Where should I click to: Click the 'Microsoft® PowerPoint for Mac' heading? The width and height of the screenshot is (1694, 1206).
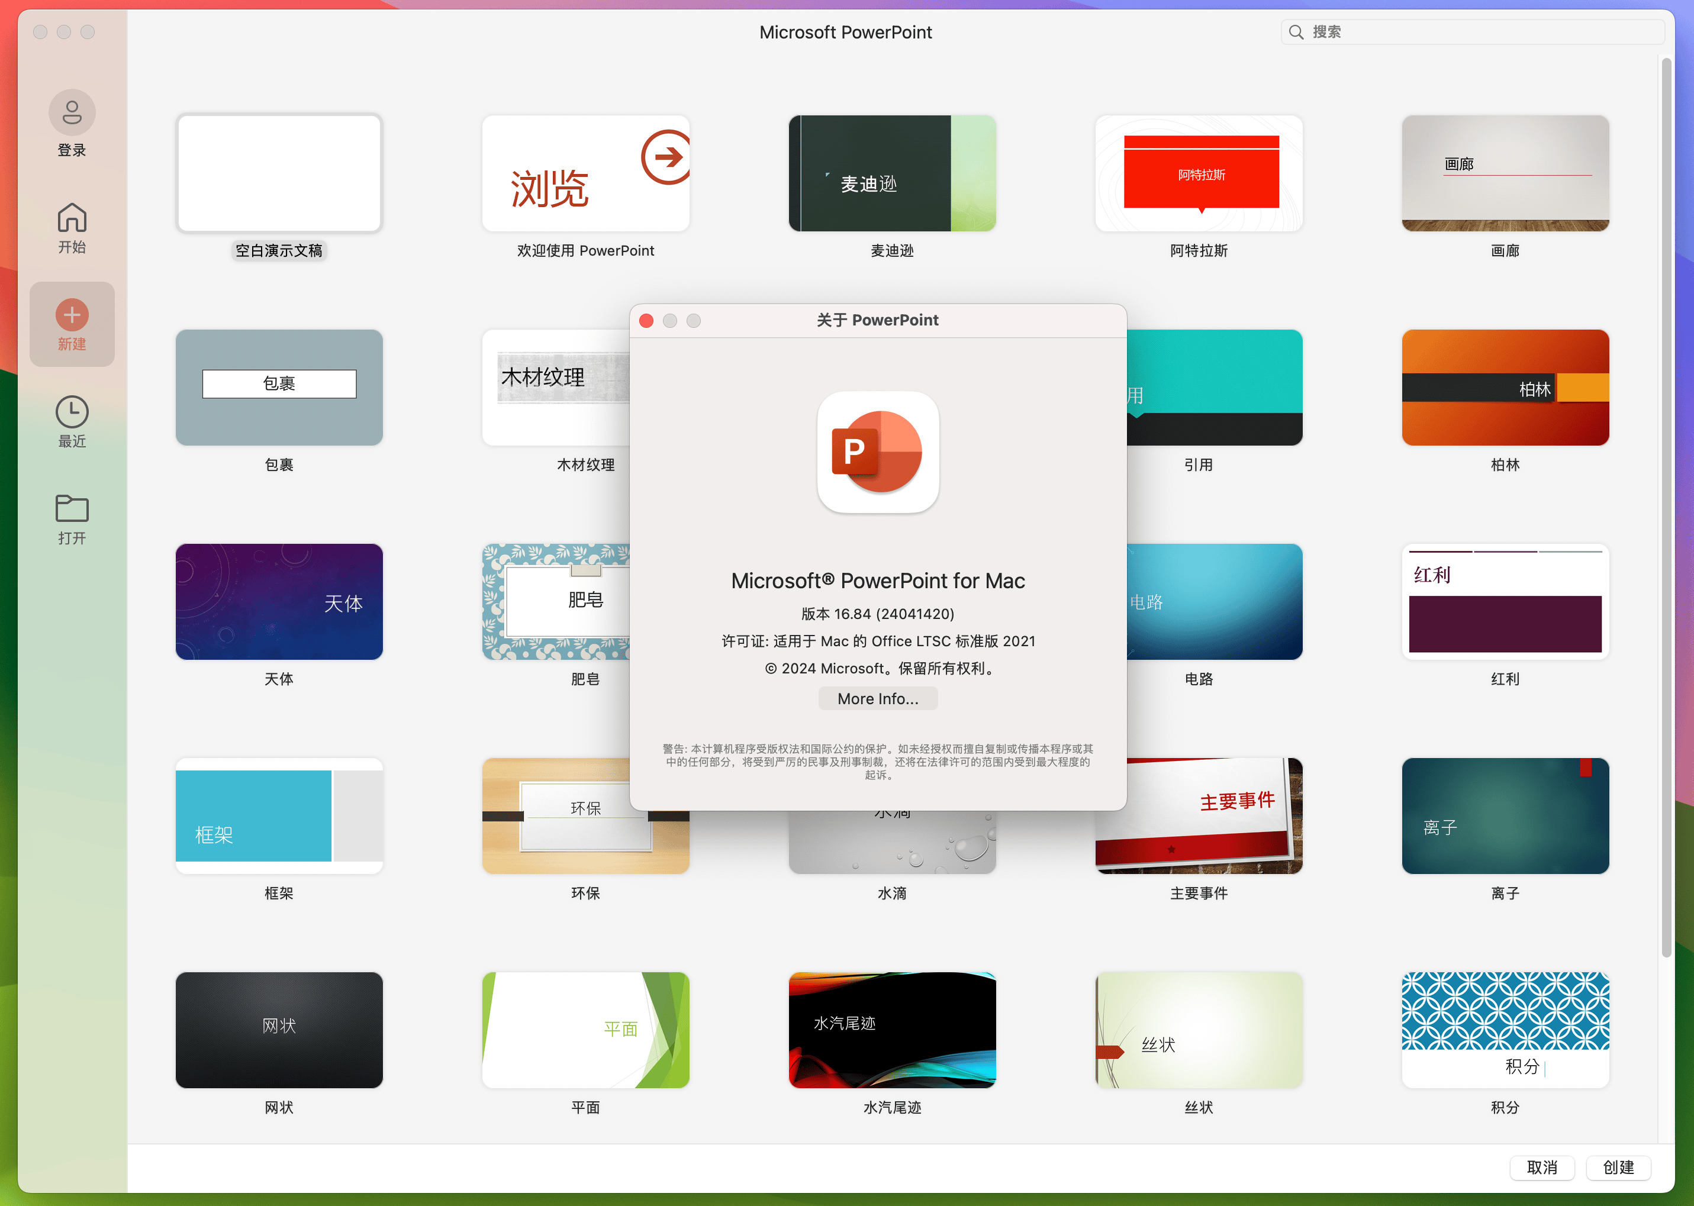pyautogui.click(x=878, y=581)
